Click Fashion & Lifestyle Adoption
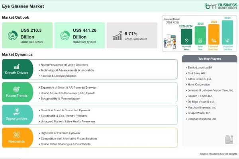 (59, 76)
